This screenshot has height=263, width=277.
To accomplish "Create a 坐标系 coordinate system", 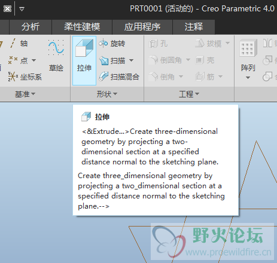I will [x=25, y=77].
